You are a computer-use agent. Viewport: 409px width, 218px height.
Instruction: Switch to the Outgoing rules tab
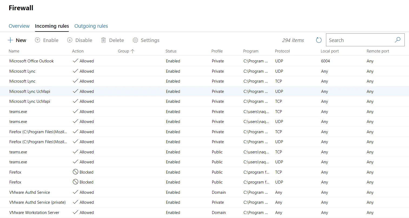91,26
